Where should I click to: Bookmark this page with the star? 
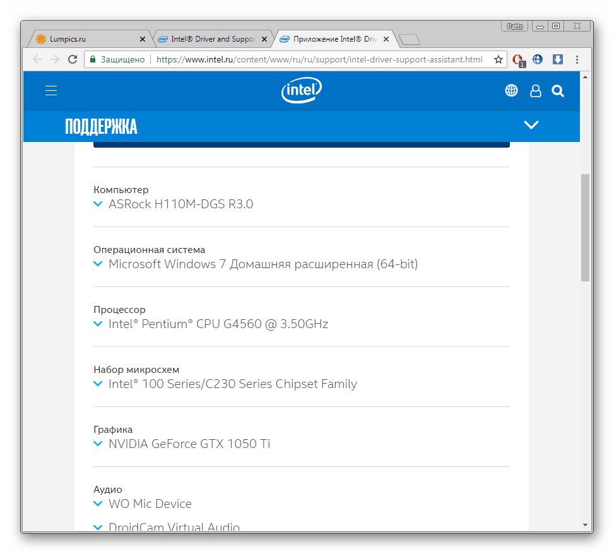point(499,59)
